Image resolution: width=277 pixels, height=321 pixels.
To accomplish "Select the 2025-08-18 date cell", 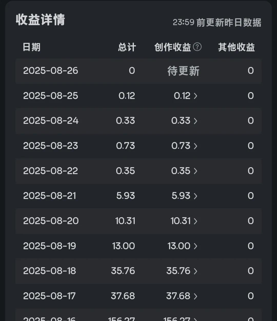I will point(50,271).
